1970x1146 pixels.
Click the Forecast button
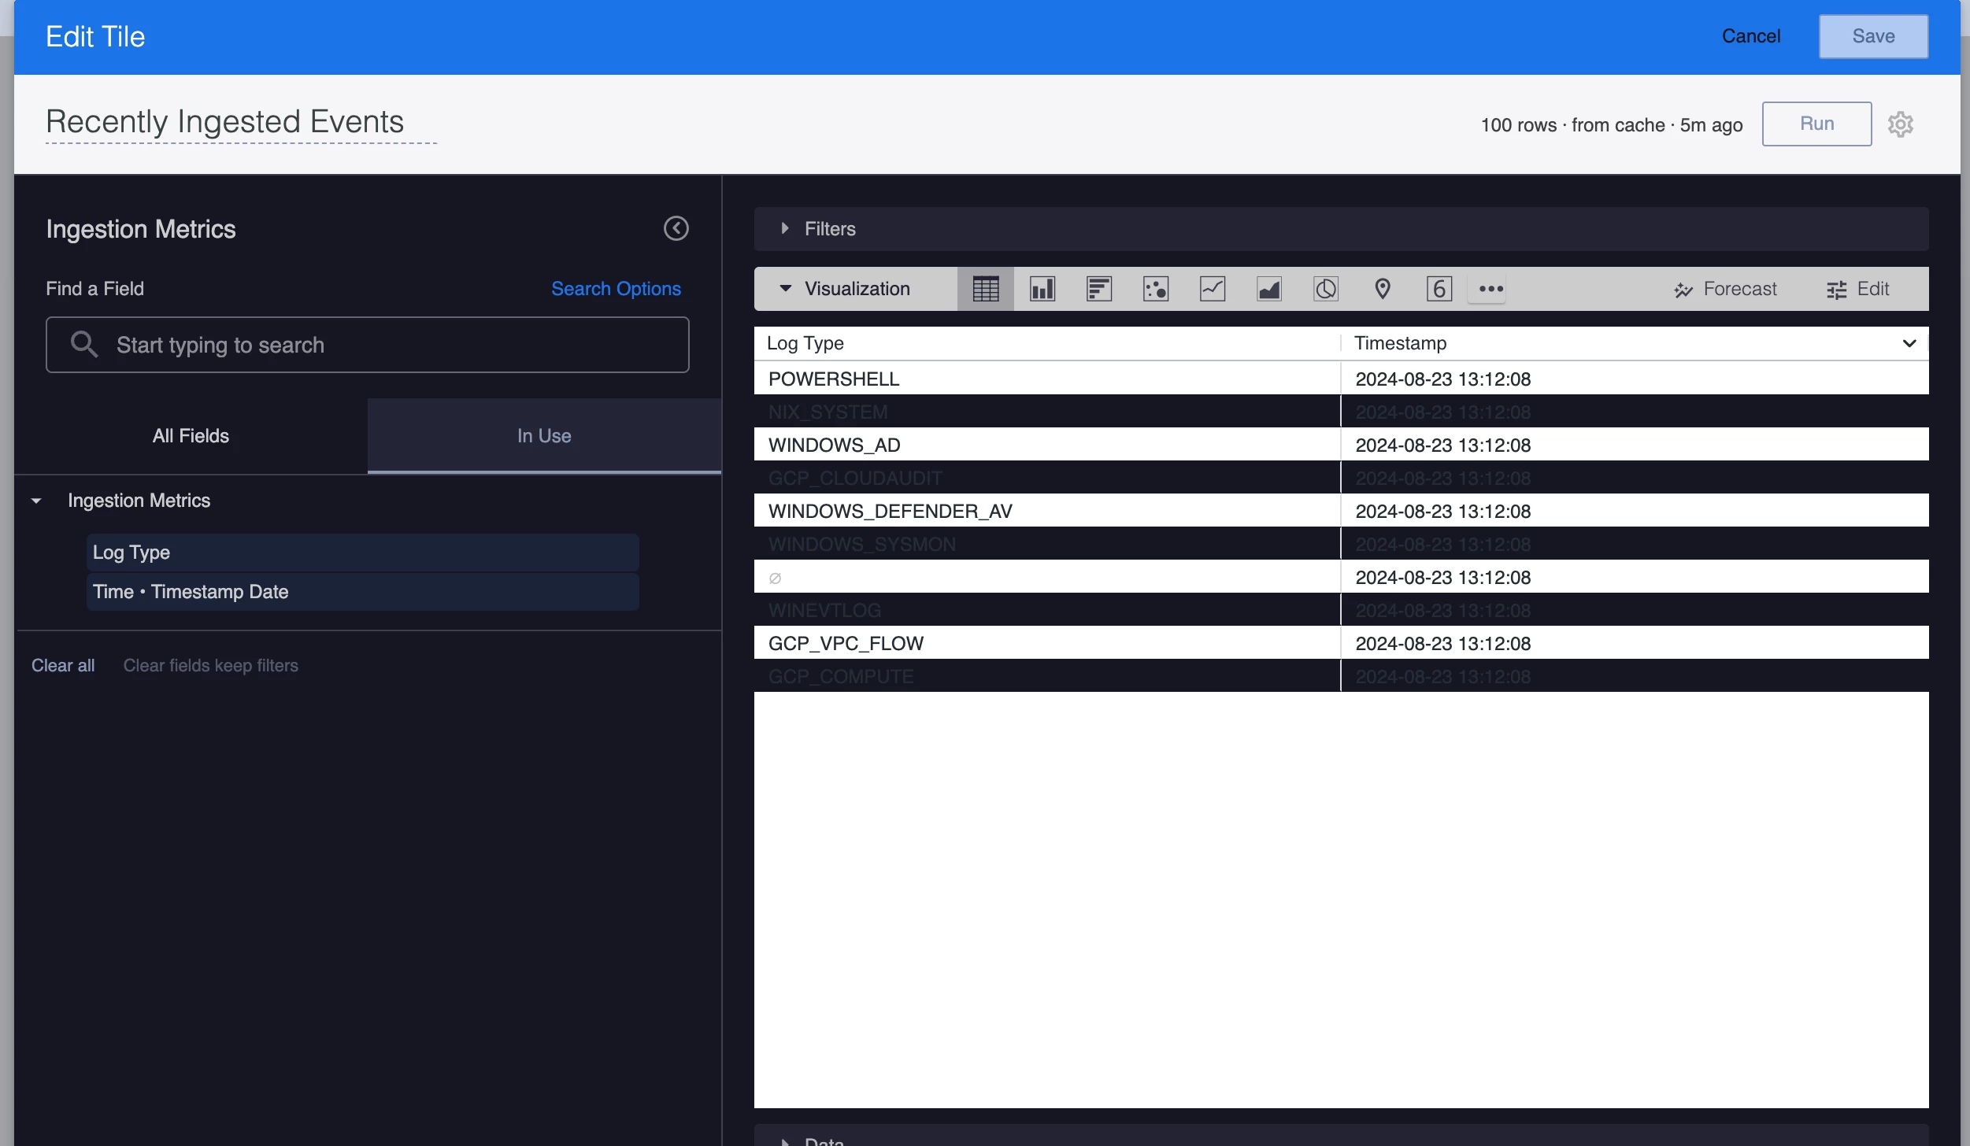[x=1725, y=289]
